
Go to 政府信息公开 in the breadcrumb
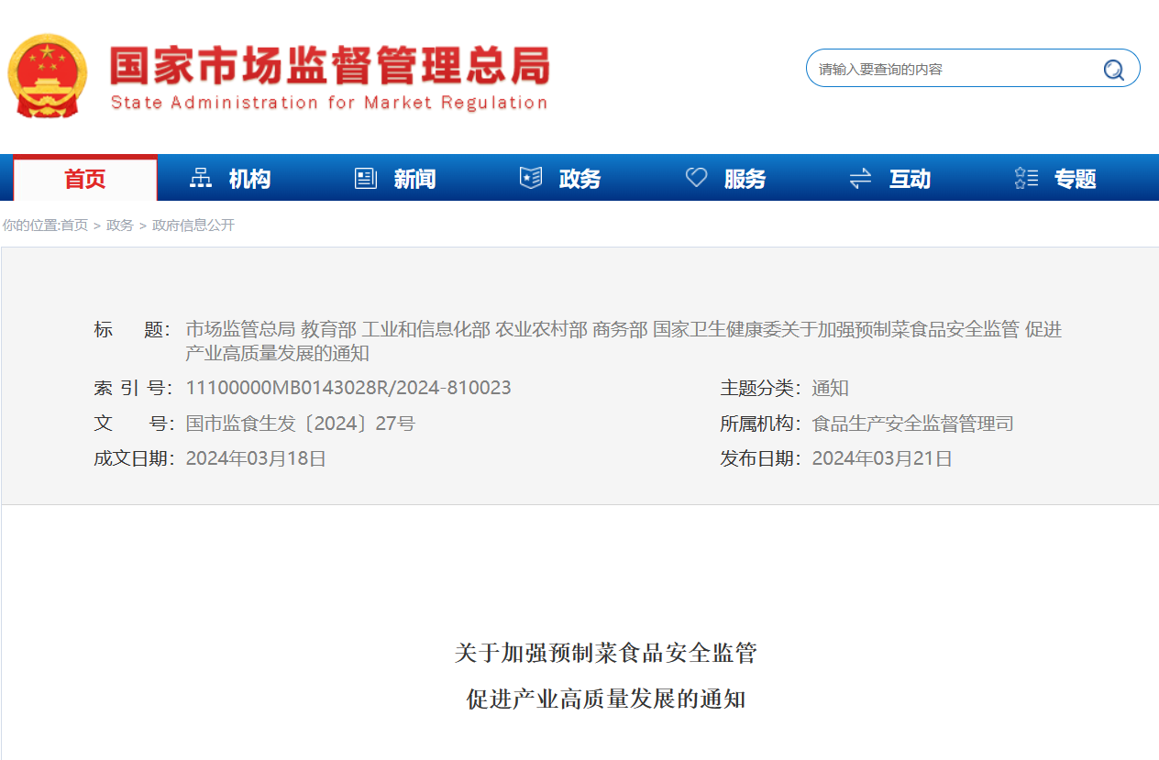193,225
